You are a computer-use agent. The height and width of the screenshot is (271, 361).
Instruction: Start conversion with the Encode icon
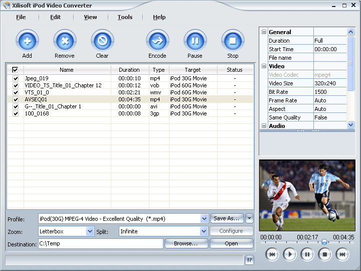tap(157, 41)
